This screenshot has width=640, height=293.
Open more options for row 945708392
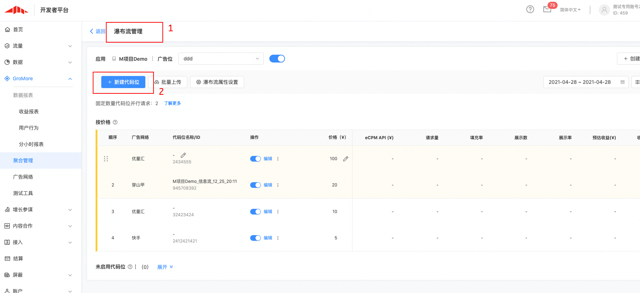278,185
